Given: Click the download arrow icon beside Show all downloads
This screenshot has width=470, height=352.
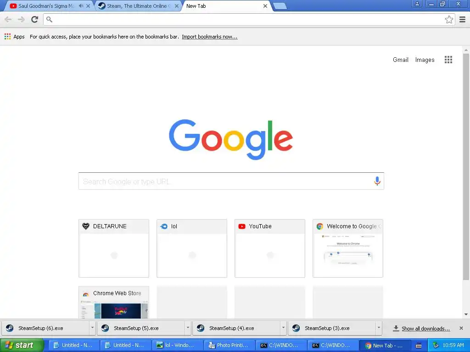Looking at the screenshot, I should click(396, 328).
